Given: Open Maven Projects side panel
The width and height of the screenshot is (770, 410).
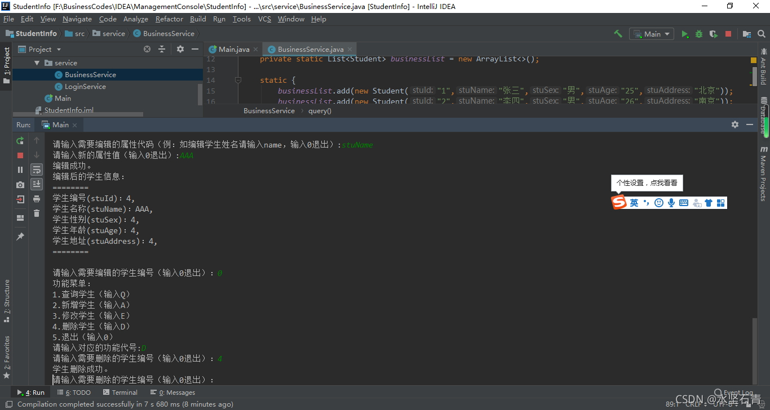Looking at the screenshot, I should click(x=763, y=175).
